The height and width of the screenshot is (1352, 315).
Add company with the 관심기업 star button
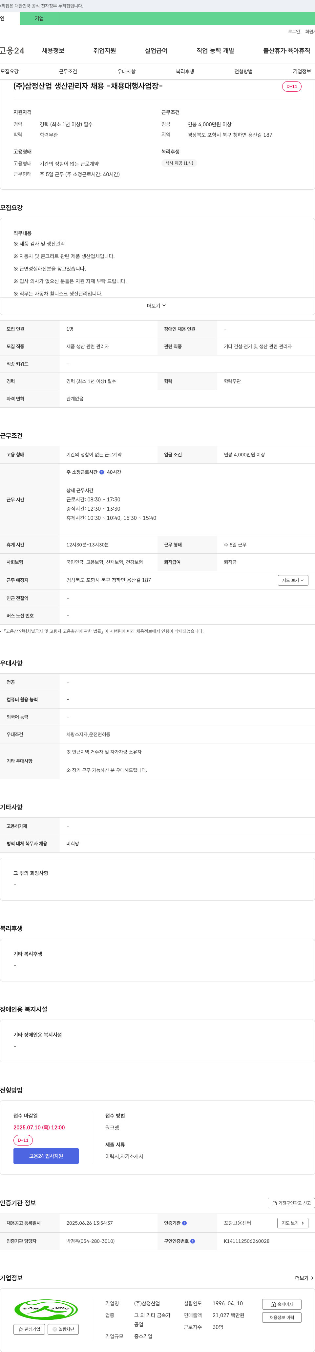pyautogui.click(x=29, y=1329)
